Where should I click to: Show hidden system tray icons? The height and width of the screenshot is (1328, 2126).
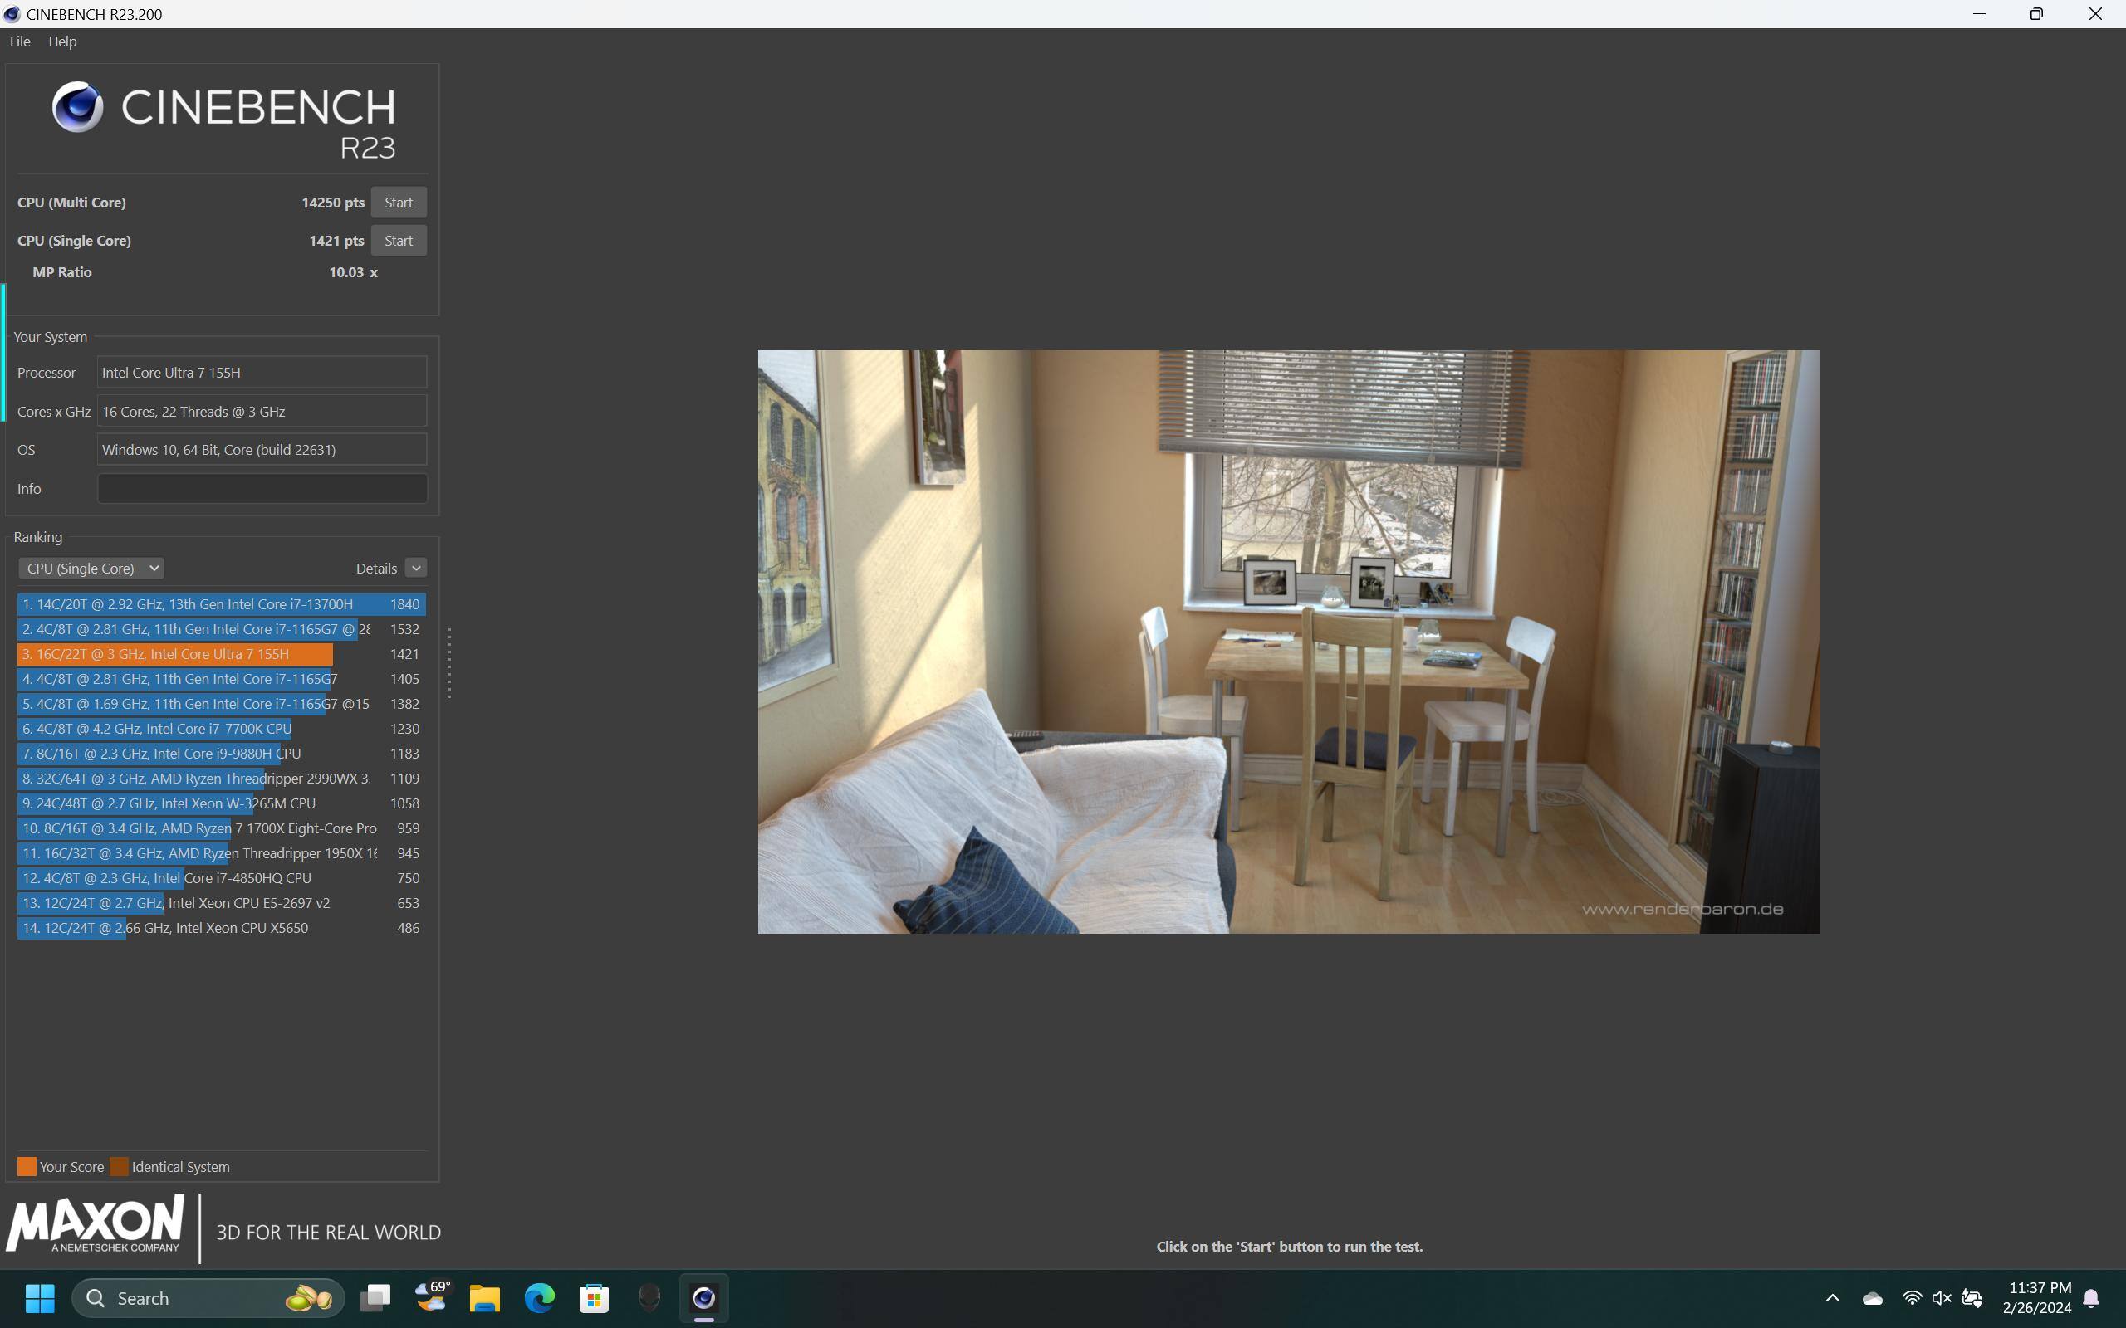coord(1833,1297)
